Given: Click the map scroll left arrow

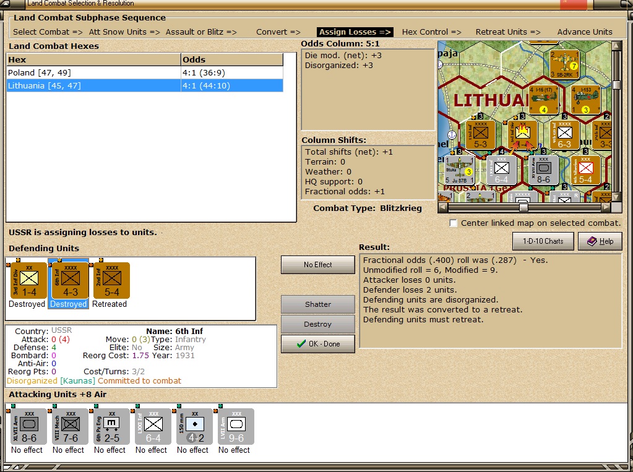Looking at the screenshot, I should click(443, 207).
